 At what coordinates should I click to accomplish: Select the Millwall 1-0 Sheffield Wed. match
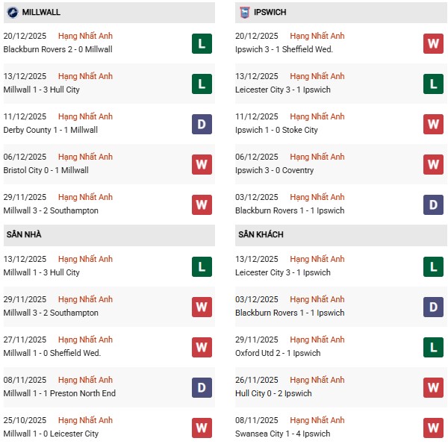click(52, 353)
